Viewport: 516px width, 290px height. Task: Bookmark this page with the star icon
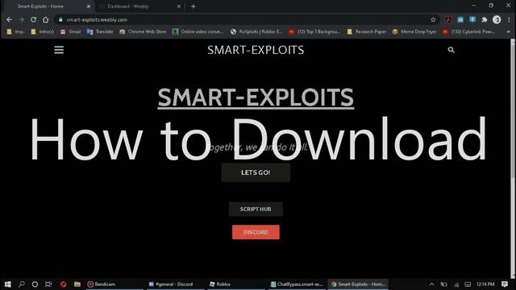coord(433,19)
